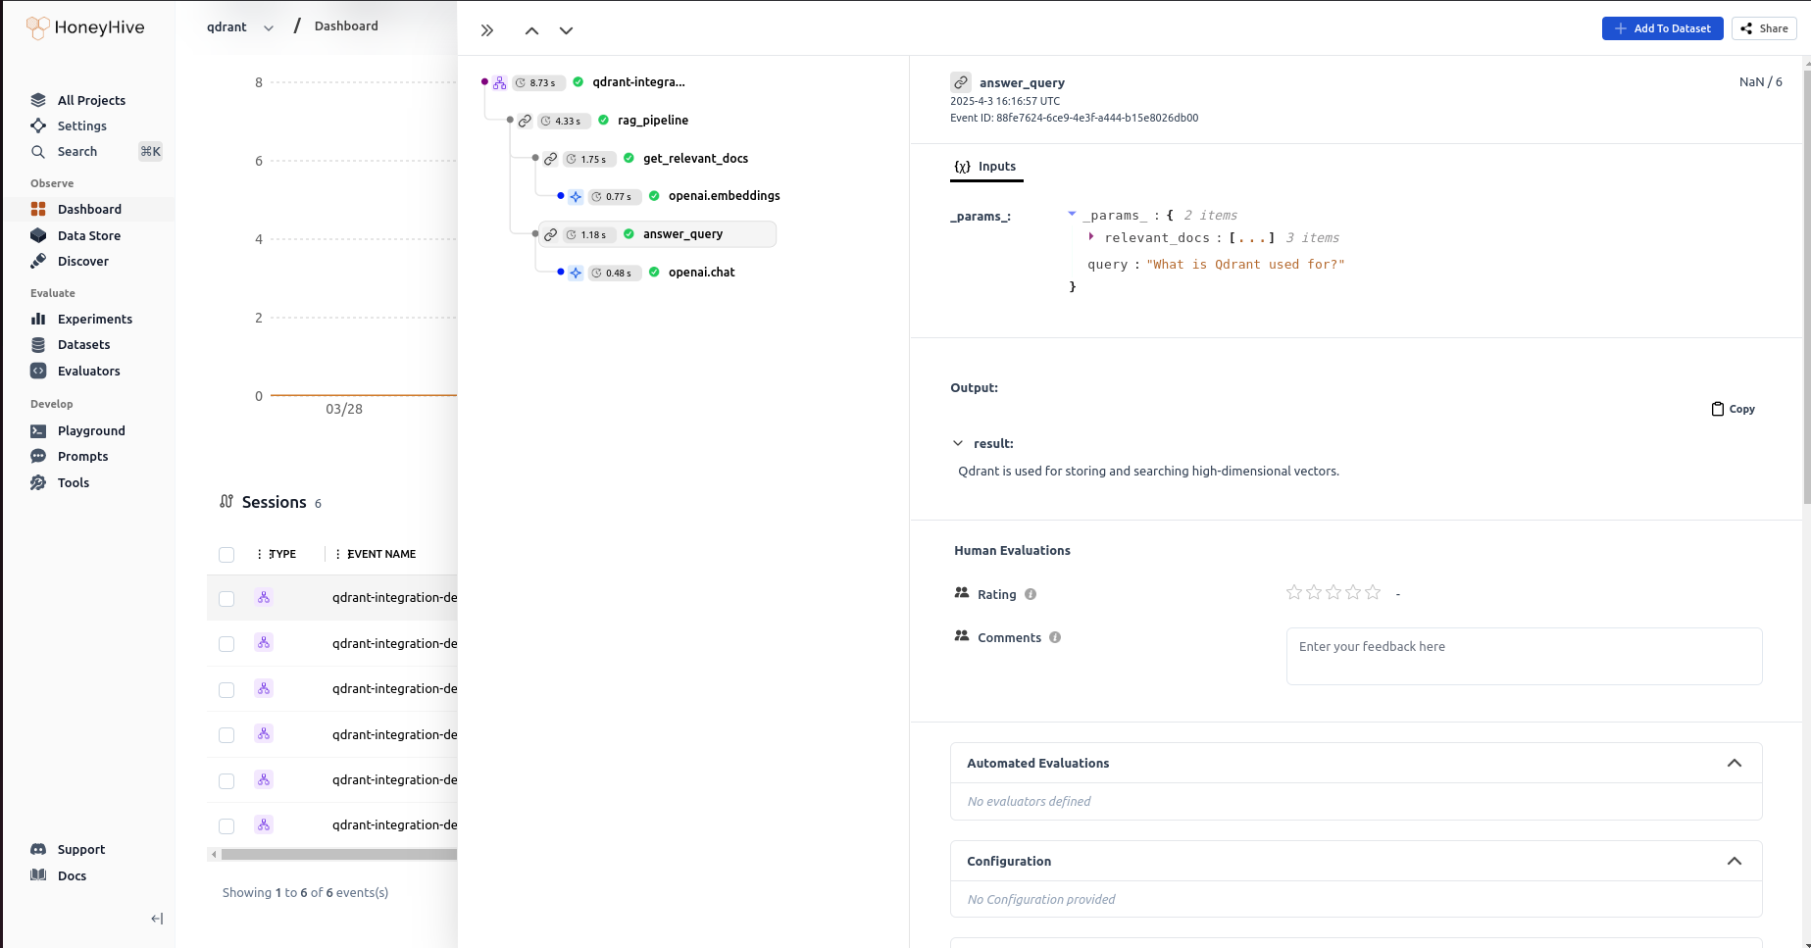Select get_relevant_docs trace node
1811x948 pixels.
click(695, 159)
